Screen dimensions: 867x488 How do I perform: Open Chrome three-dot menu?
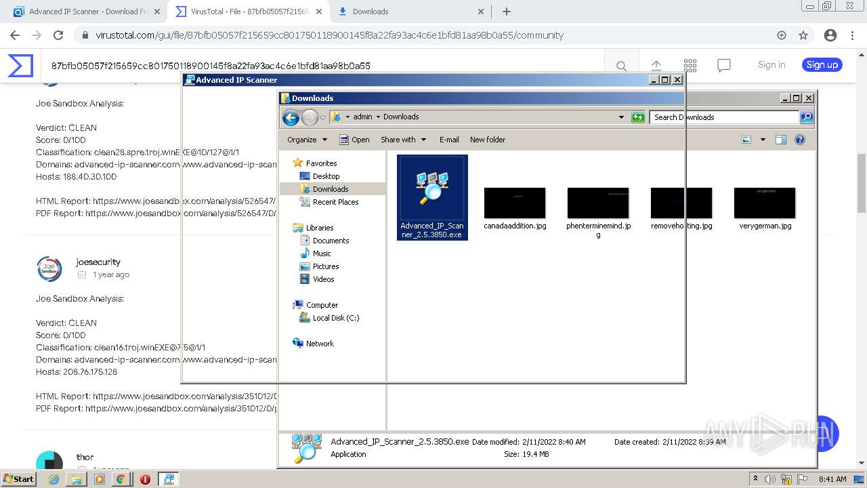tap(852, 35)
